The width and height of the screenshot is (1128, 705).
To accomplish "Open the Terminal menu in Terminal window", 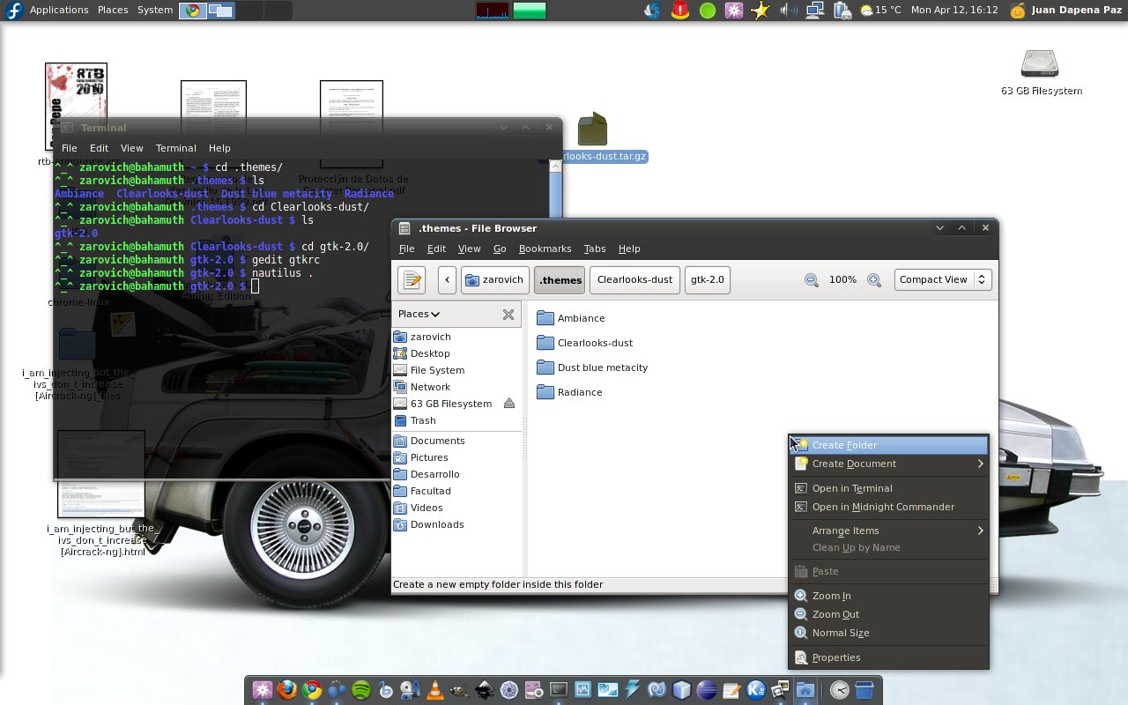I will point(175,148).
